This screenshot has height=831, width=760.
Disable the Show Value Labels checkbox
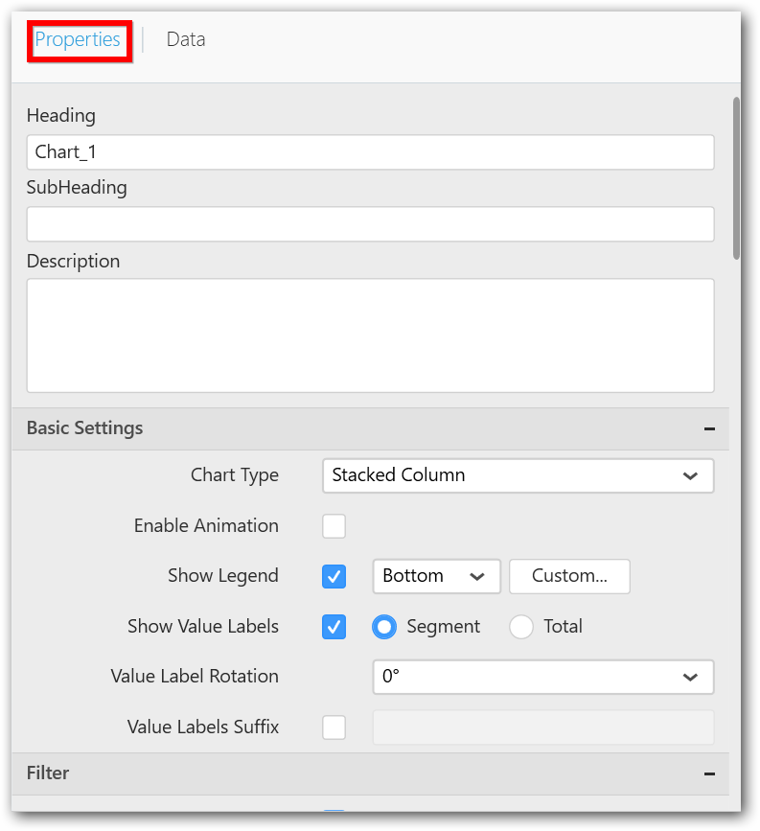point(334,627)
